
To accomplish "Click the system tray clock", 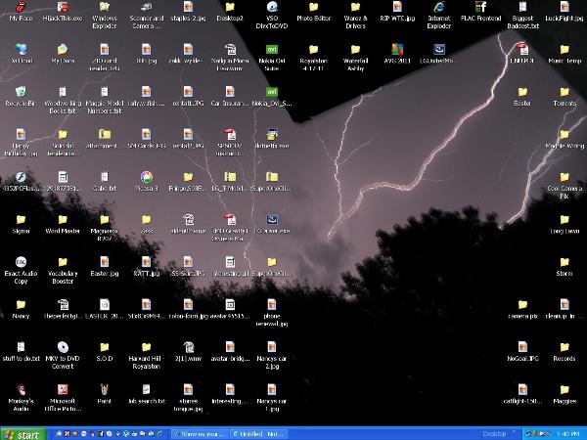I will 566,433.
